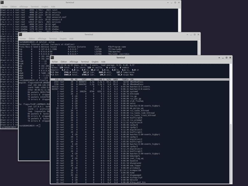Image resolution: width=248 pixels, height=186 pixels.
Task: Click the terminal icon of the directory listing window
Action: pos(2,3)
